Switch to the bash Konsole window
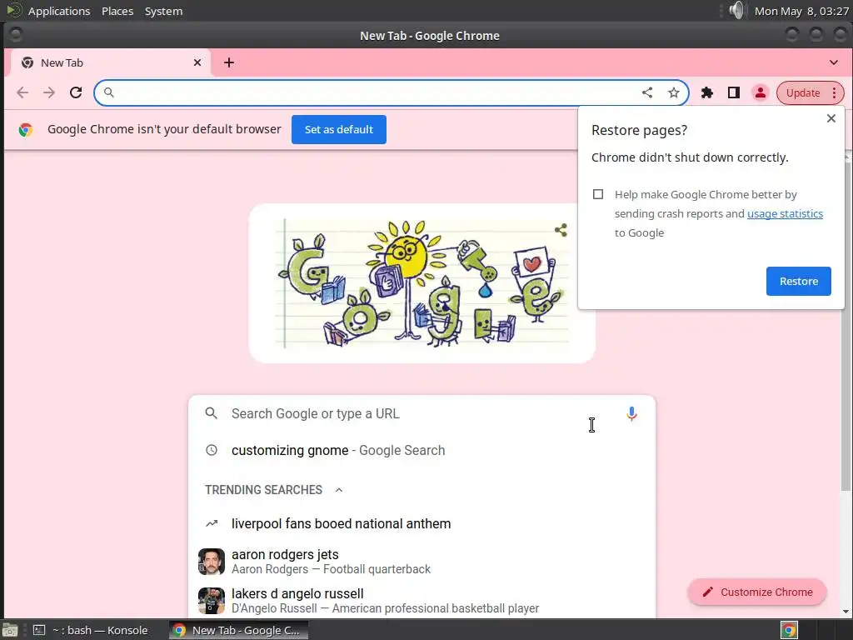853x640 pixels. click(91, 630)
